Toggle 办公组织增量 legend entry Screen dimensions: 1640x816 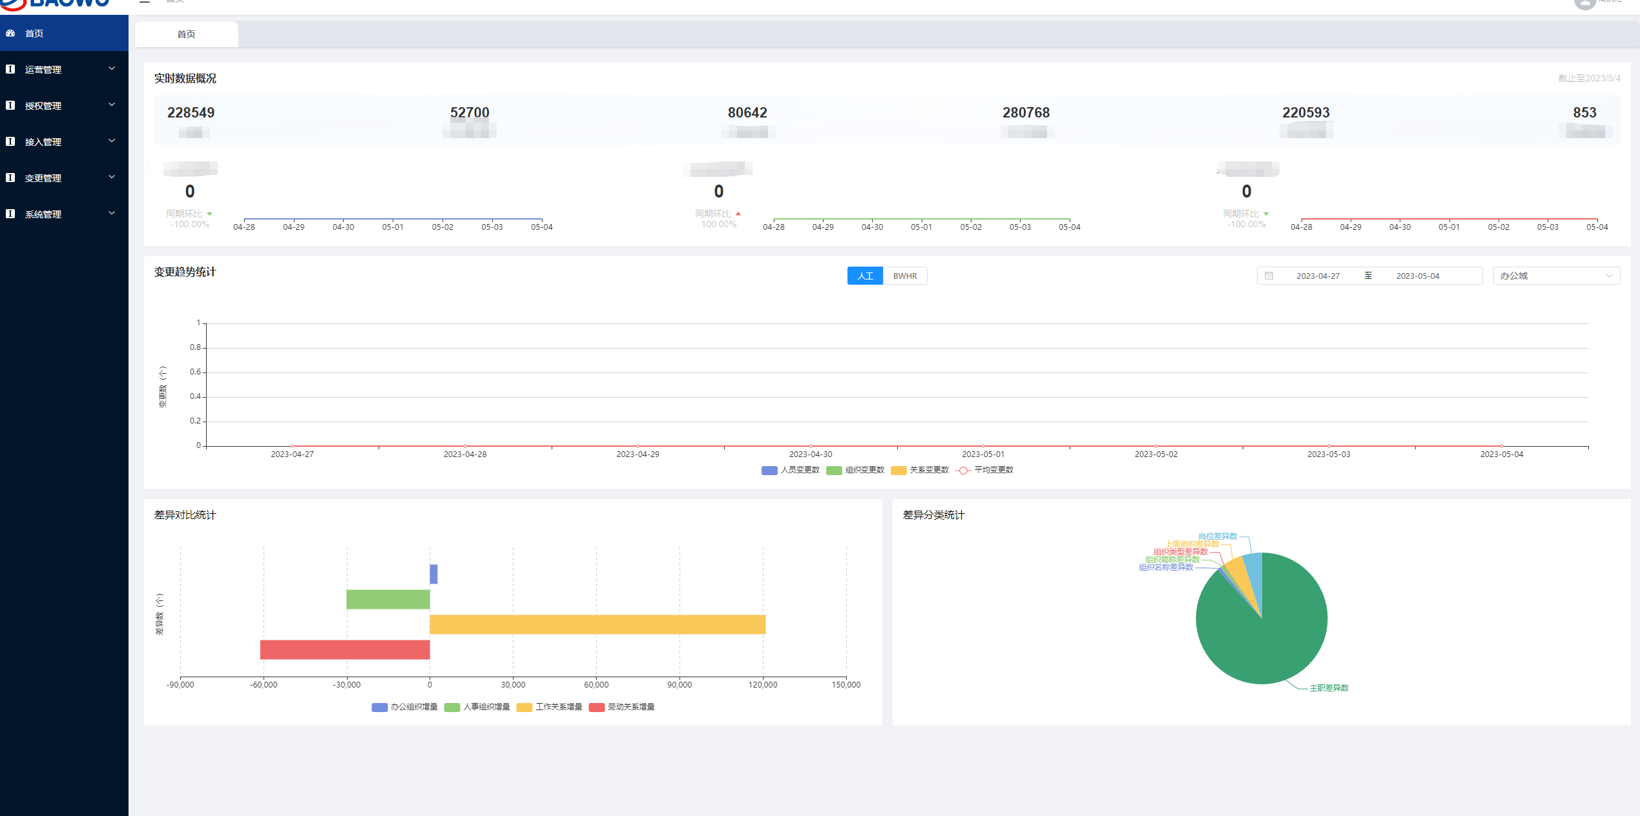405,707
